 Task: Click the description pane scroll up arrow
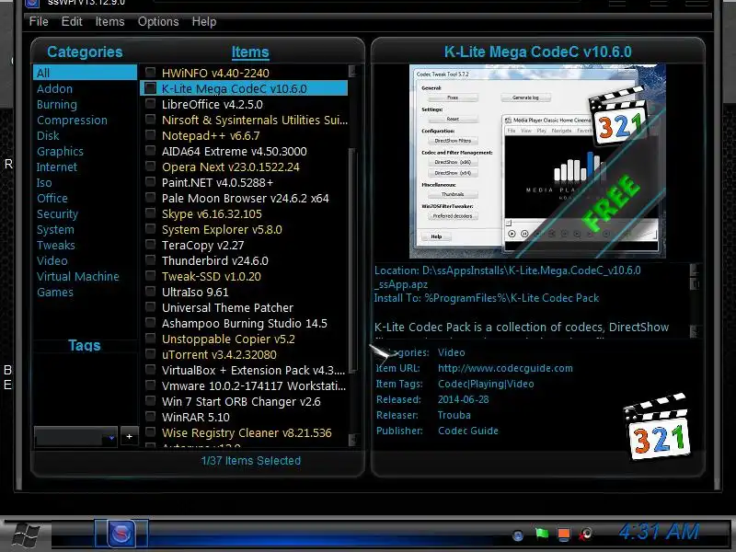click(x=695, y=270)
